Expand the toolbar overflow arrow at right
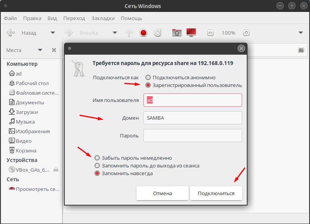Viewport: 310px width, 224px height. (x=301, y=33)
